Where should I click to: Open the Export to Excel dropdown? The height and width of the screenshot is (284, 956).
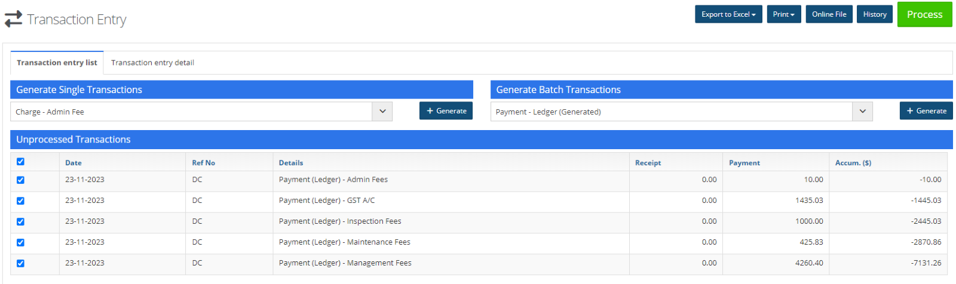pyautogui.click(x=728, y=14)
